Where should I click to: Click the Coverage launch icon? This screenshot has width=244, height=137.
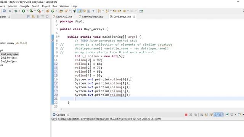[x=31, y=11]
